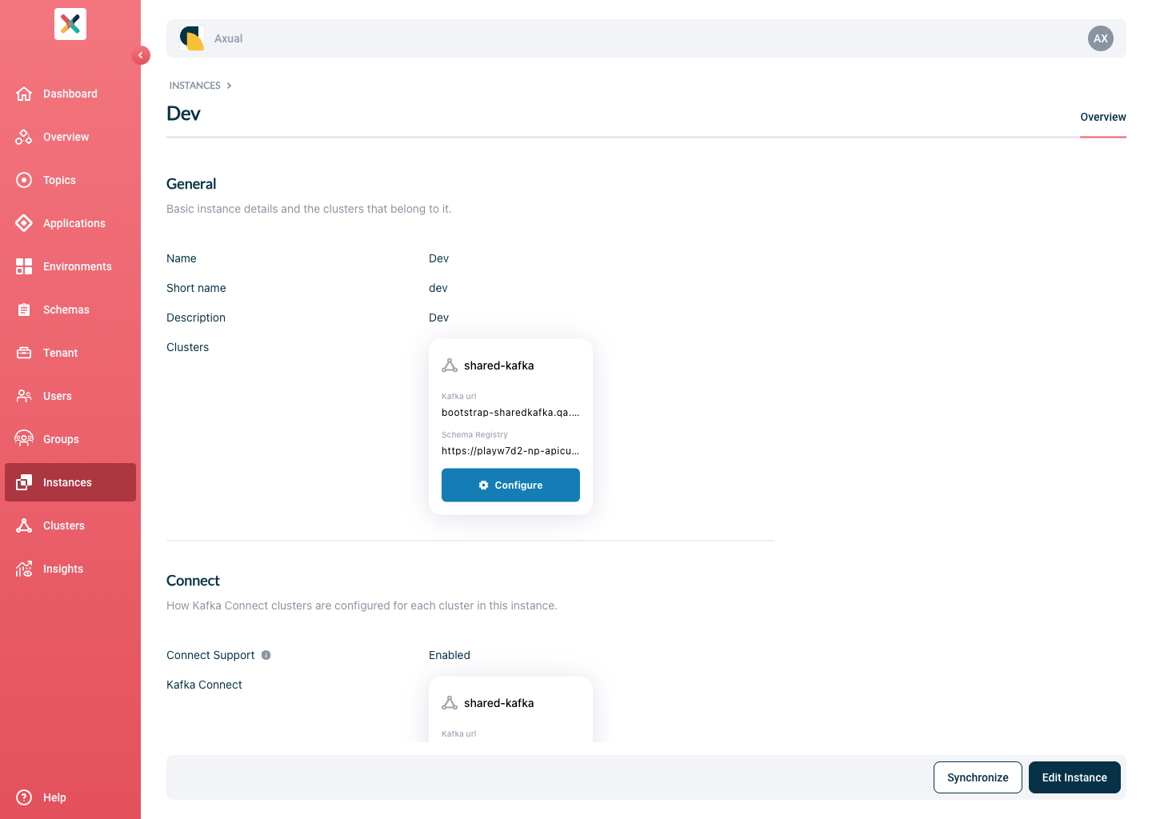Click the Topics circle icon
1152x819 pixels.
point(24,180)
